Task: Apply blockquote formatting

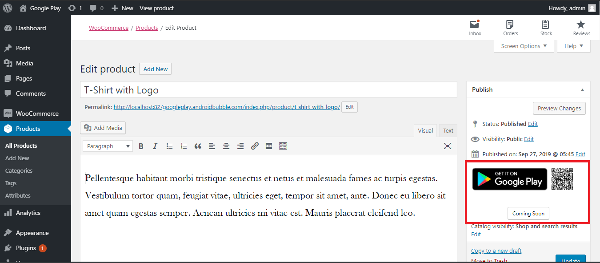Action: pos(198,146)
